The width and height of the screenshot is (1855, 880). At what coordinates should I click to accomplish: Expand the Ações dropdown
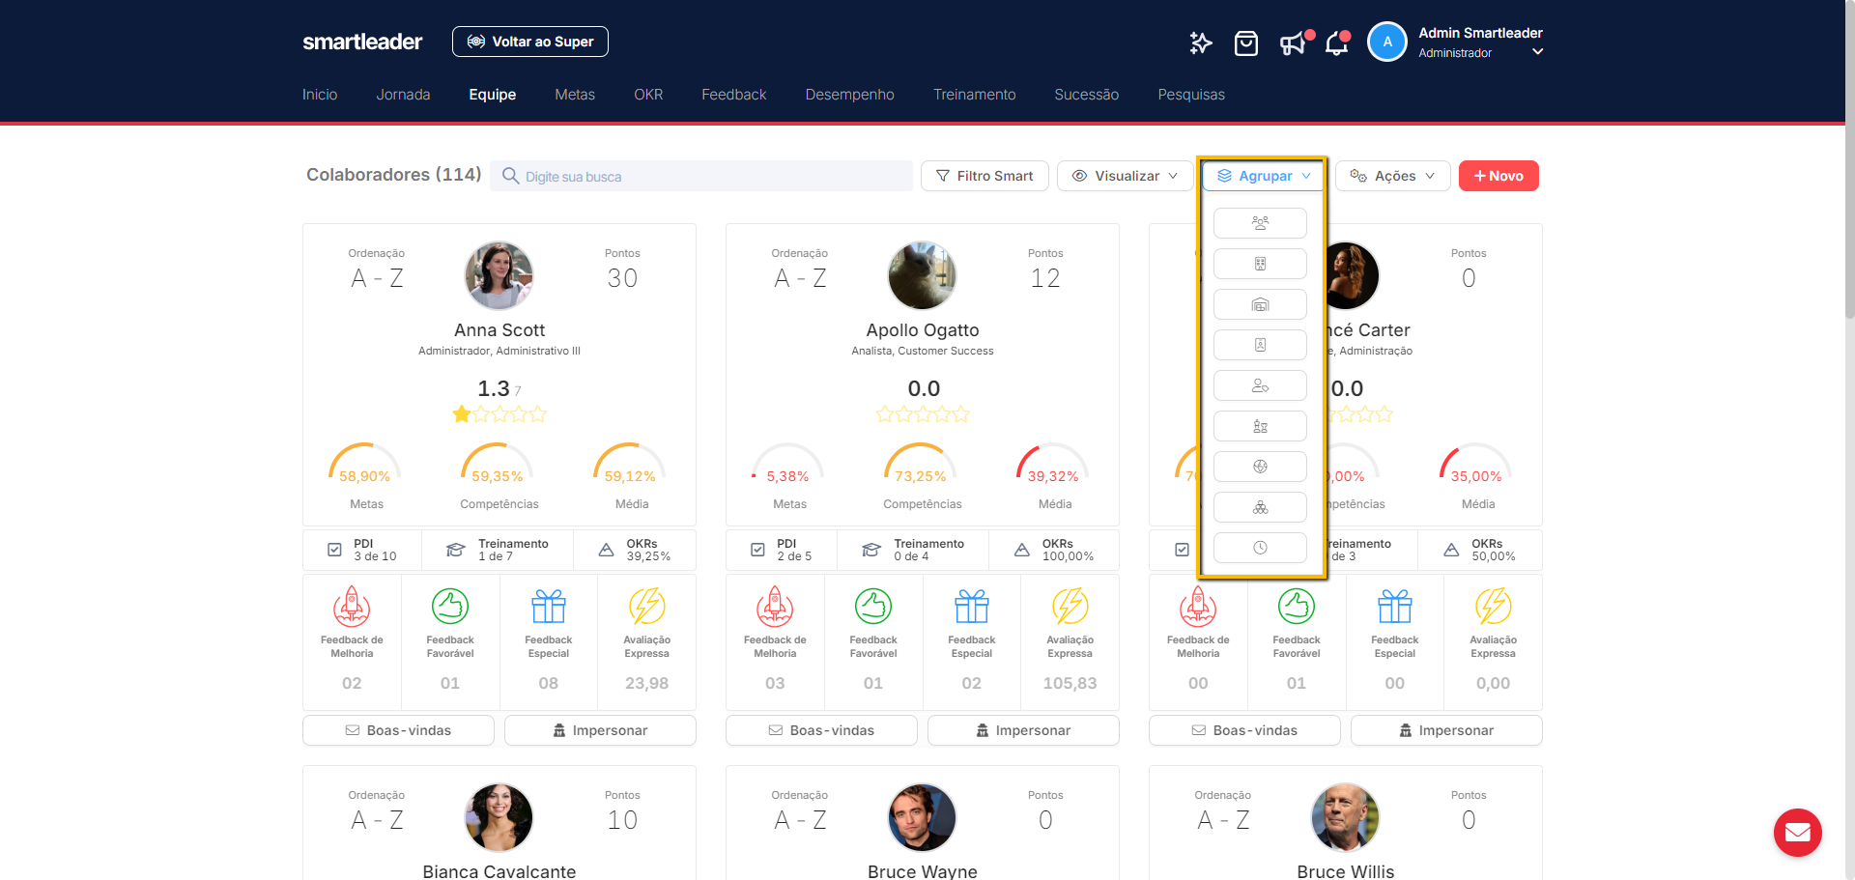tap(1393, 176)
